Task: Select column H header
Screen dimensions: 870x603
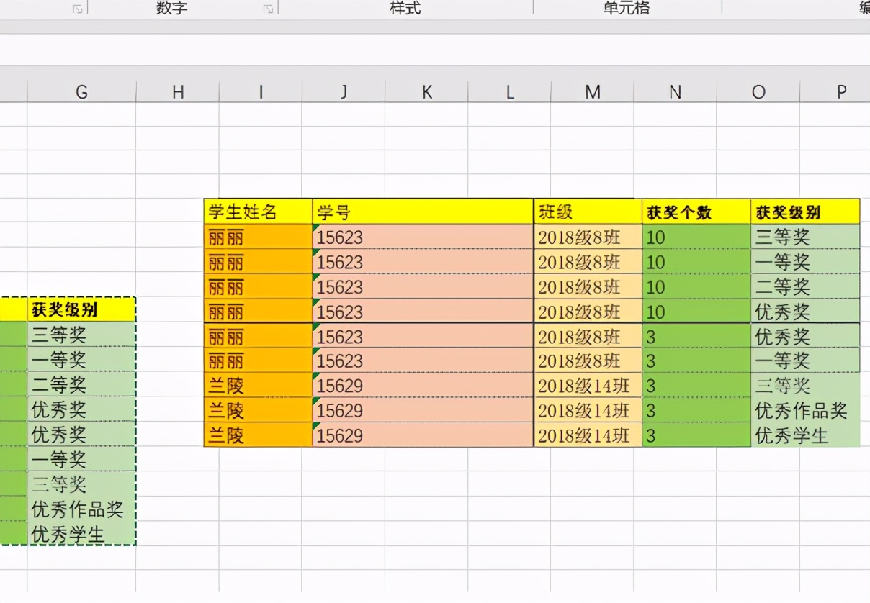Action: 178,91
